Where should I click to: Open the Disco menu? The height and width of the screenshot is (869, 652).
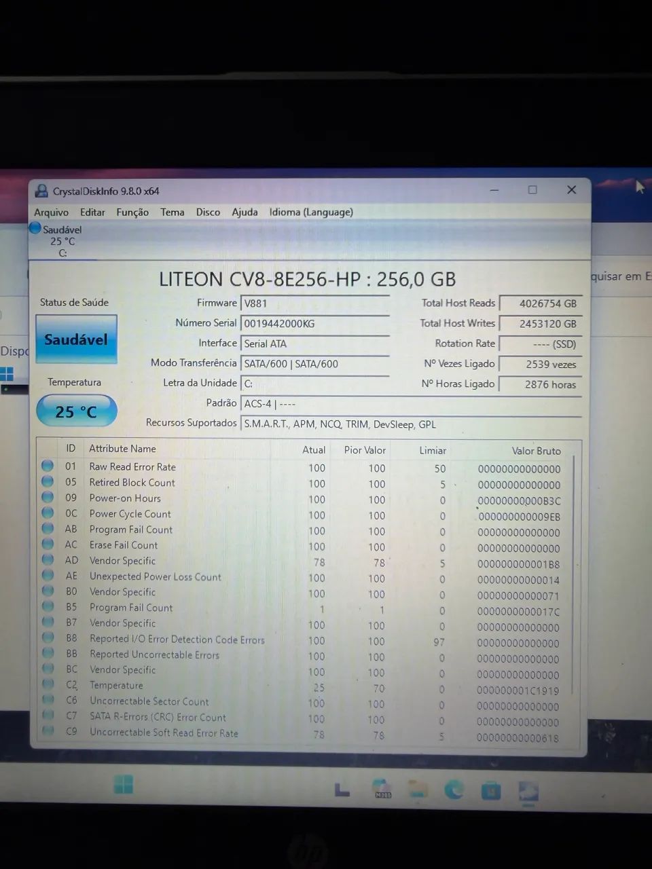(208, 212)
